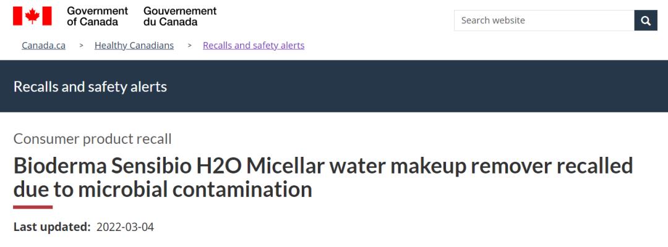The height and width of the screenshot is (247, 668).
Task: Click 'microbial contamination' in the headline
Action: [195, 189]
